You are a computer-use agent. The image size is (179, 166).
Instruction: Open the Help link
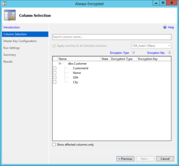pyautogui.click(x=171, y=27)
